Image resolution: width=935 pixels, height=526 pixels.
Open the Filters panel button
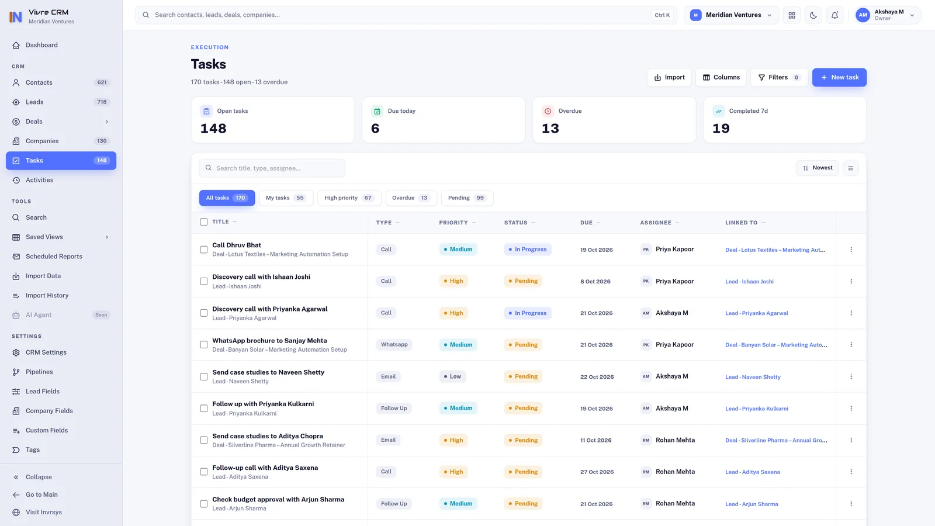(779, 77)
